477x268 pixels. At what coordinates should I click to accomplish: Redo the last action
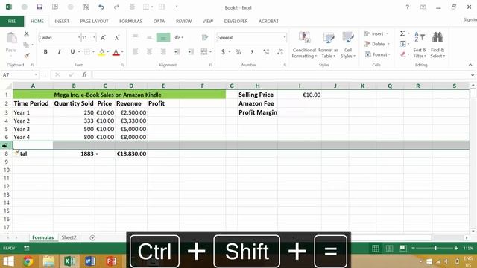116,7
